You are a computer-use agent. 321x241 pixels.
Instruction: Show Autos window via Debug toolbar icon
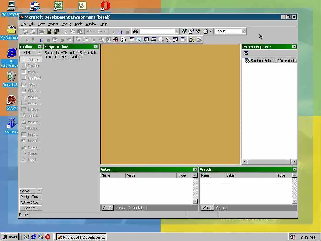pos(139,40)
